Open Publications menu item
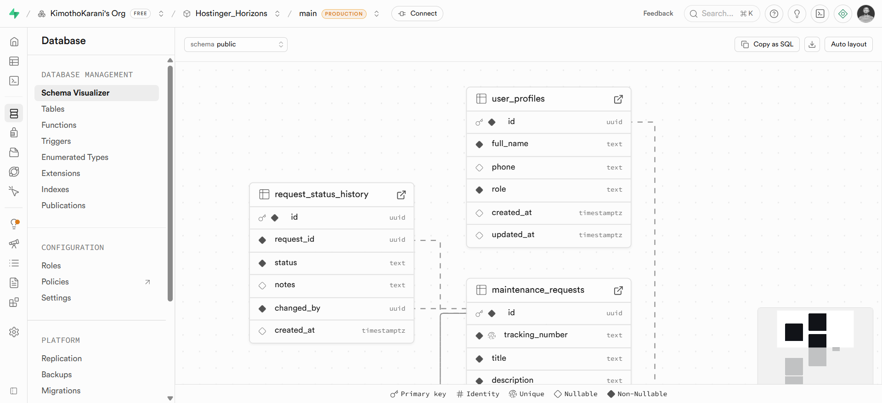This screenshot has width=882, height=403. (x=63, y=205)
